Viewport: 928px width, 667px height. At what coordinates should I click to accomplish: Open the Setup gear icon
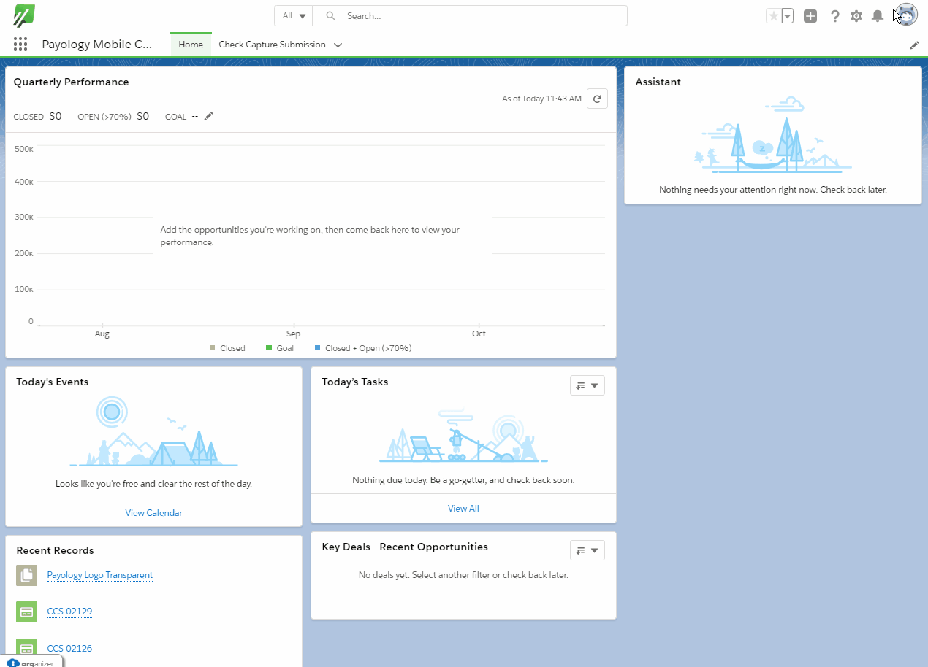(x=856, y=16)
